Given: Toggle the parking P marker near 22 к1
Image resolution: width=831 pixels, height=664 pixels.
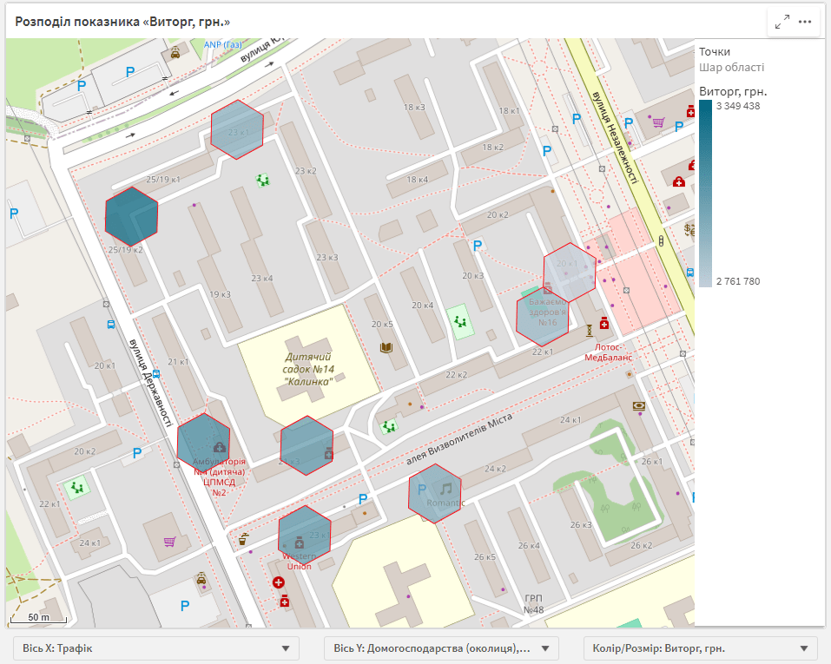Looking at the screenshot, I should point(137,451).
